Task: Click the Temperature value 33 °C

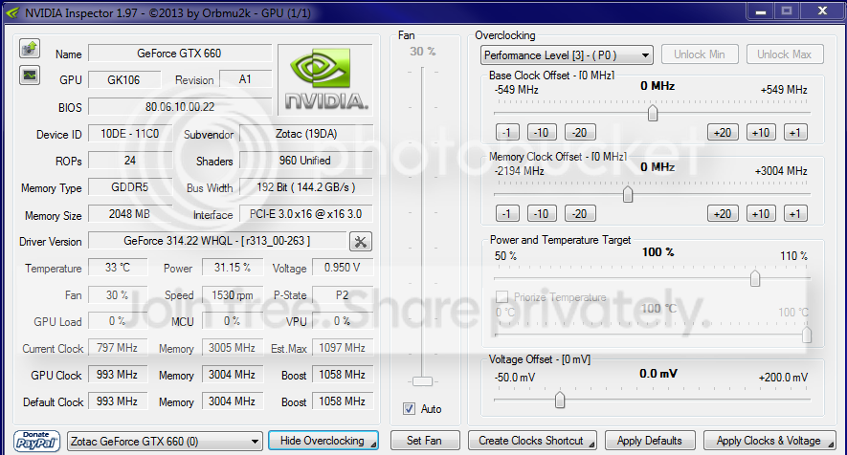Action: pos(118,268)
